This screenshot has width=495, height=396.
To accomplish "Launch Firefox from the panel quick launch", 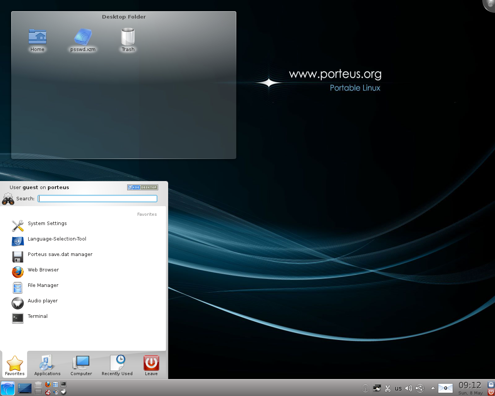I will 48,384.
